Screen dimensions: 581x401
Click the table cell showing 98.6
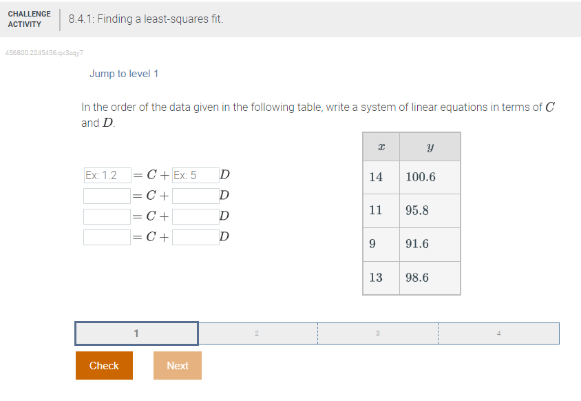[x=430, y=278]
